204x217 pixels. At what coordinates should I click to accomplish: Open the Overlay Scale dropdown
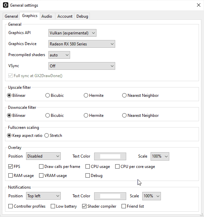point(160,156)
